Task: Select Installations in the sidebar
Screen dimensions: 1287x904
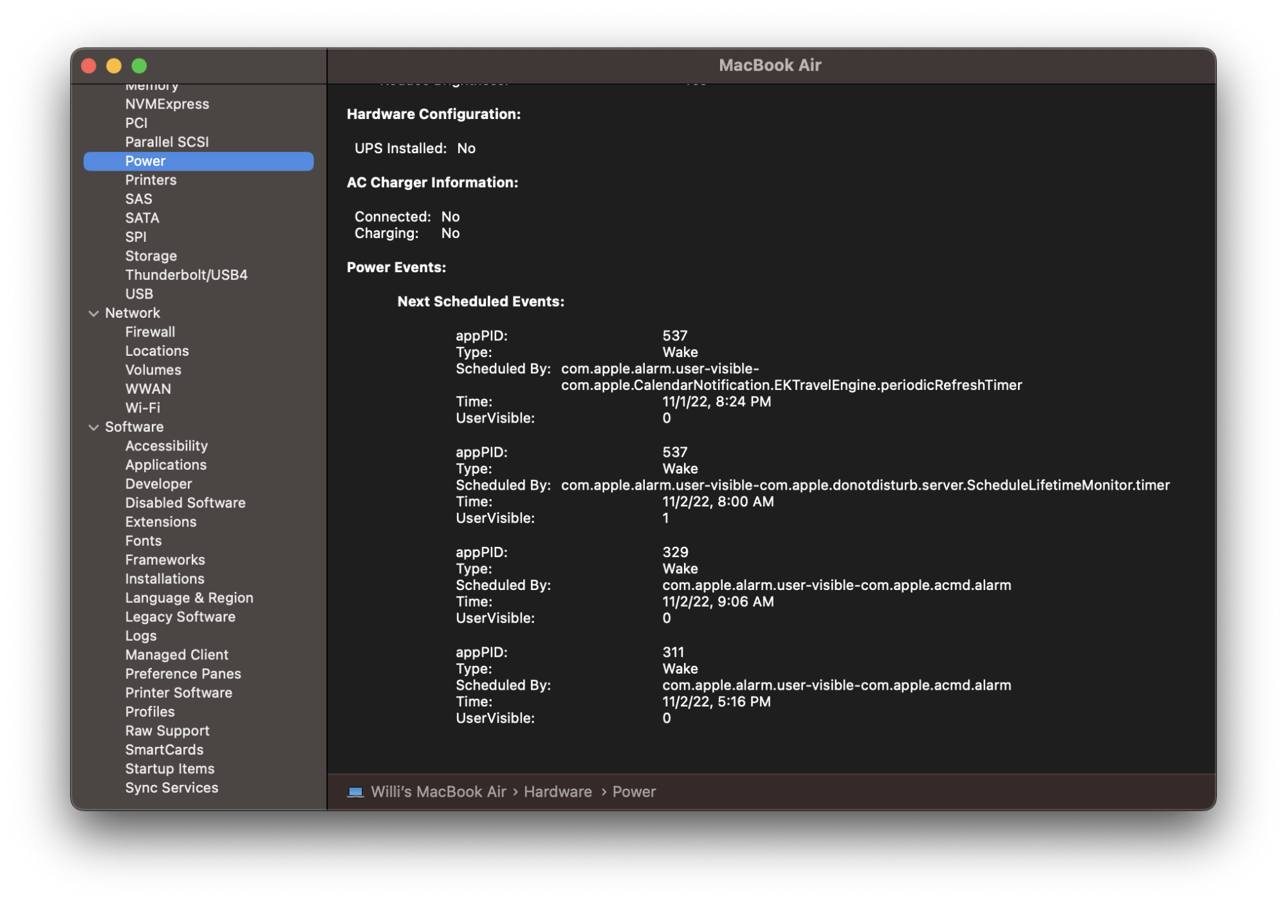Action: click(x=165, y=578)
